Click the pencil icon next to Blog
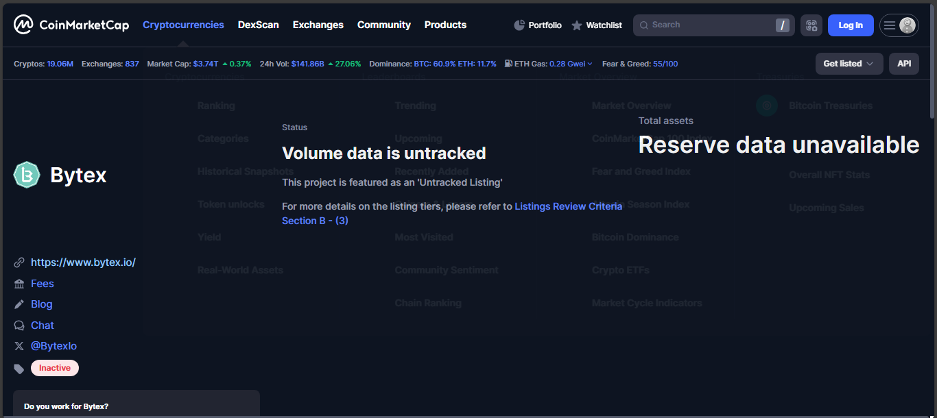This screenshot has height=418, width=937. pyautogui.click(x=19, y=304)
